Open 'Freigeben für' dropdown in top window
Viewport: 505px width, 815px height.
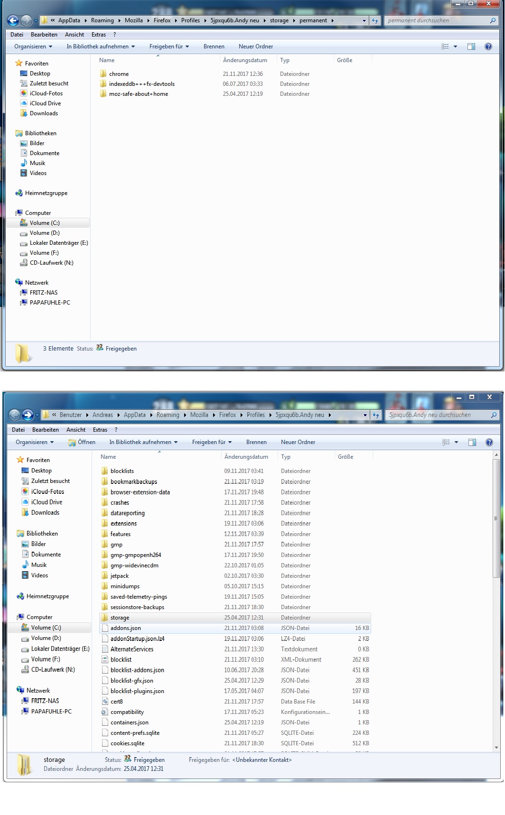coord(169,46)
